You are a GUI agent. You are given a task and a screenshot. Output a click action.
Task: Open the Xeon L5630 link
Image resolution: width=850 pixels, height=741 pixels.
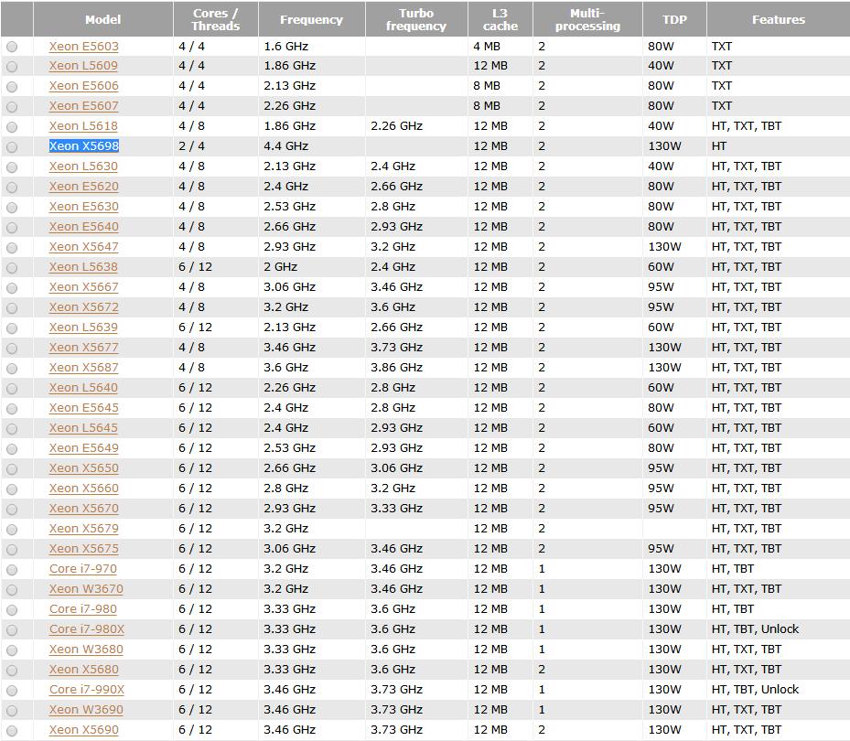click(83, 166)
